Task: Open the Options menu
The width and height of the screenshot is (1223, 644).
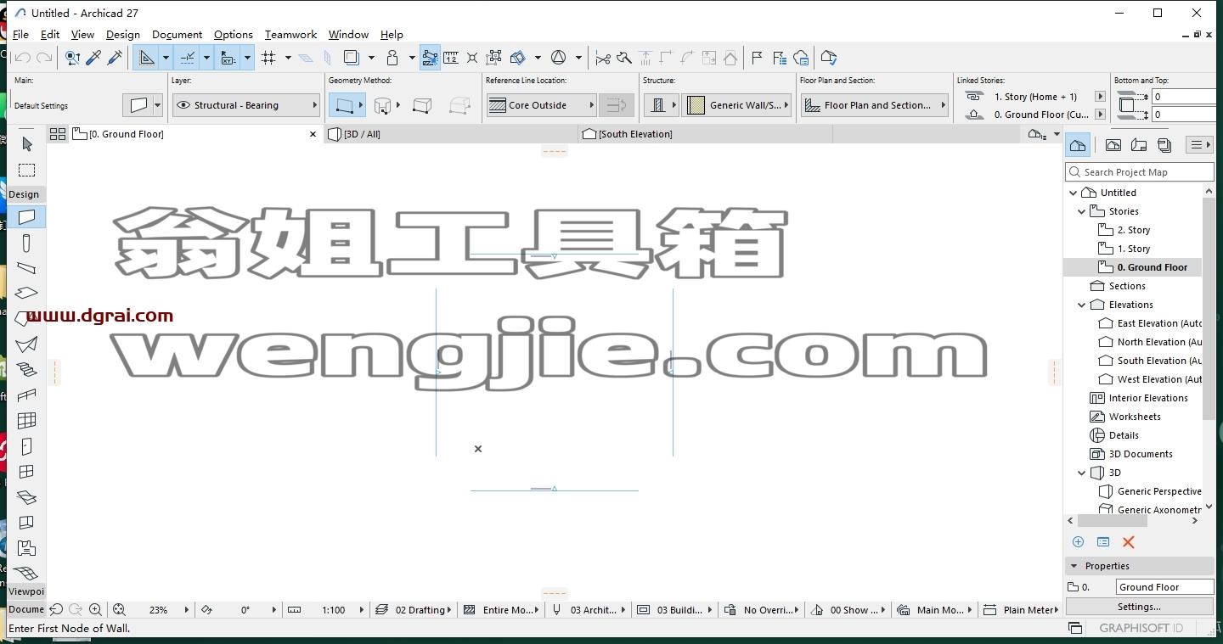Action: [x=234, y=35]
